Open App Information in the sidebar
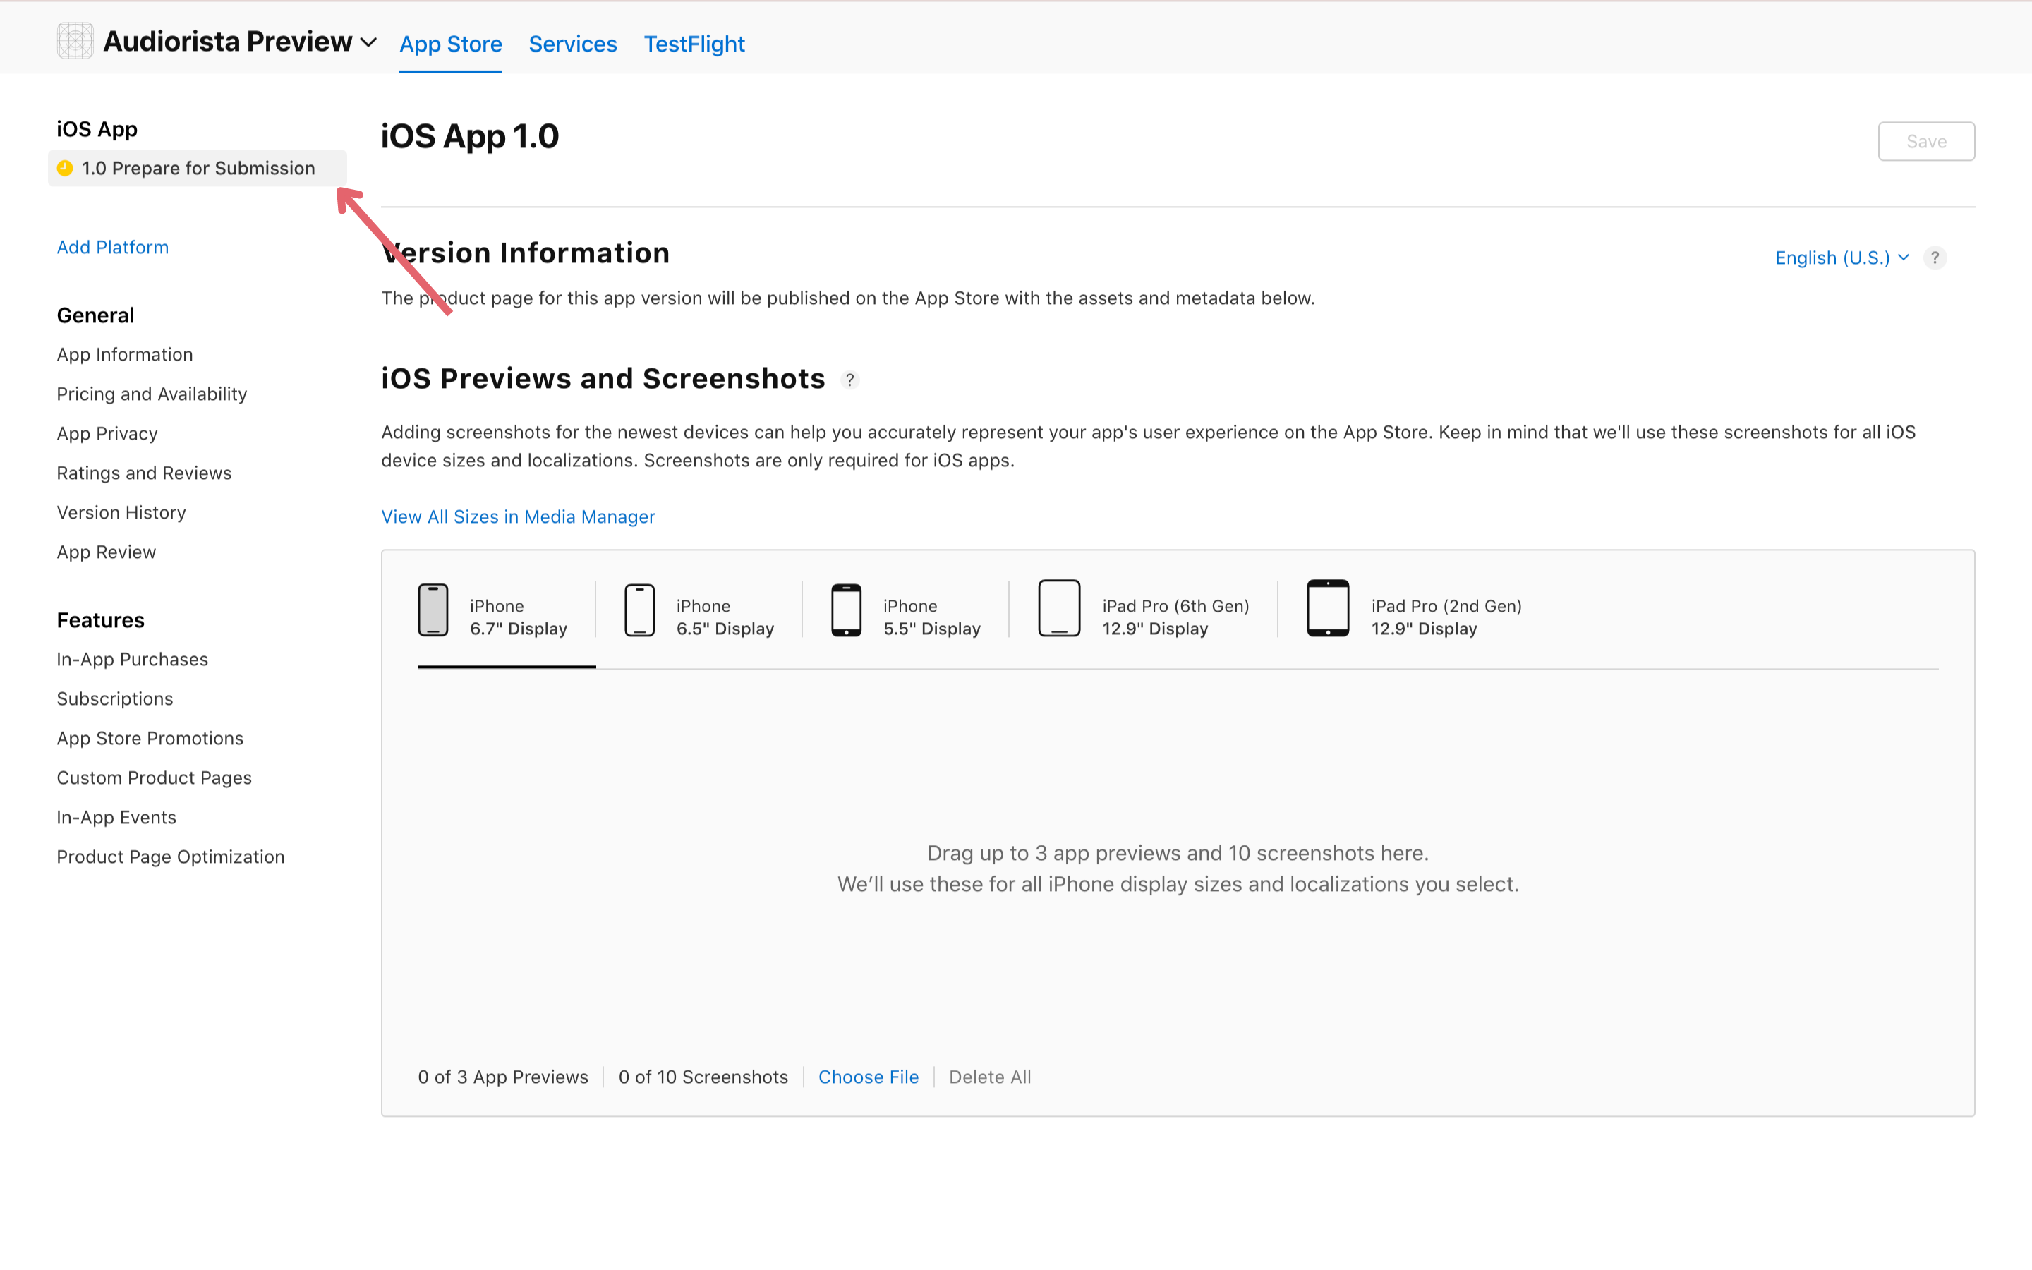Screen dimensions: 2032x1270 [125, 354]
